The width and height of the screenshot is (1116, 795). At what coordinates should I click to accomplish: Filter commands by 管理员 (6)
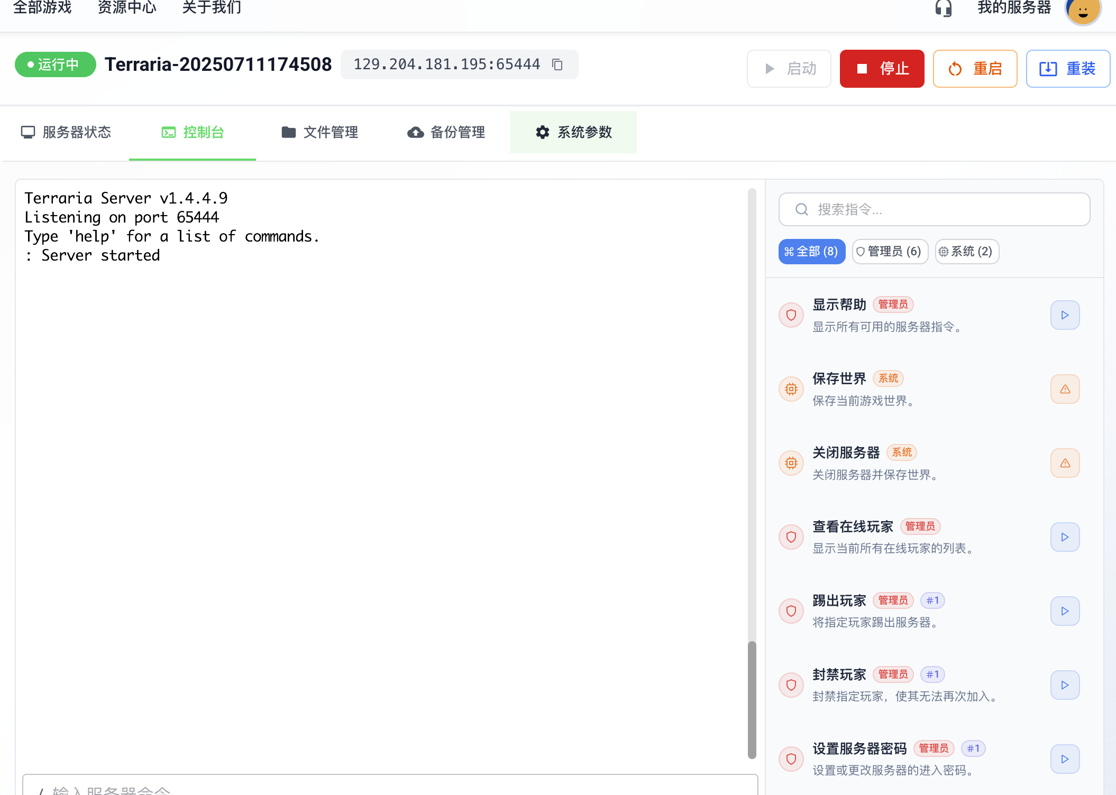[890, 252]
